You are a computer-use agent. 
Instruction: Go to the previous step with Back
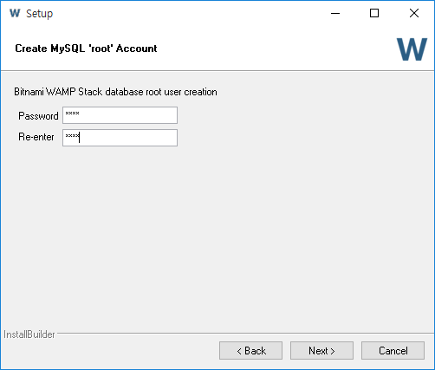(x=250, y=351)
